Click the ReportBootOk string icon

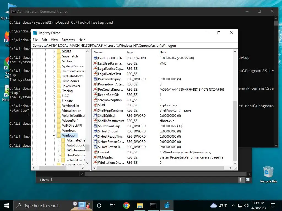[95, 95]
